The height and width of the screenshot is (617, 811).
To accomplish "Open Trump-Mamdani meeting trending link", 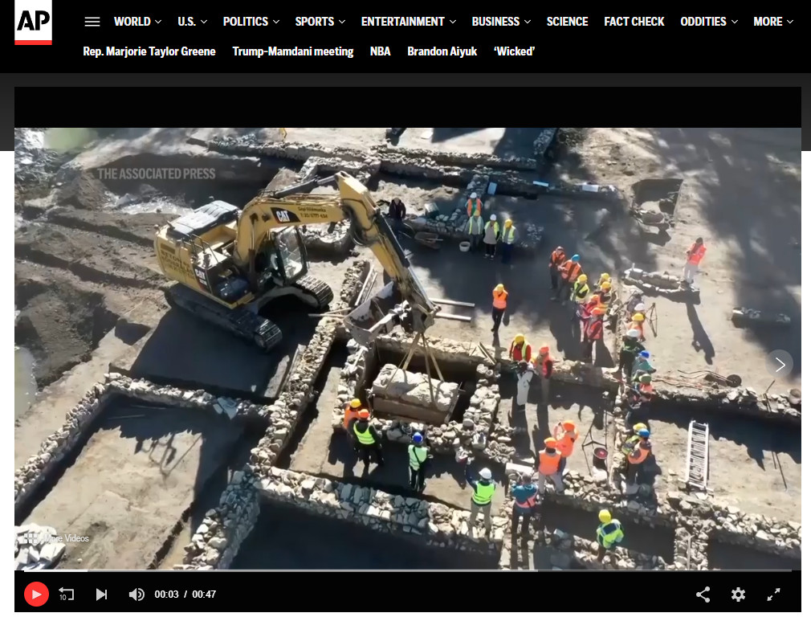I will click(292, 51).
